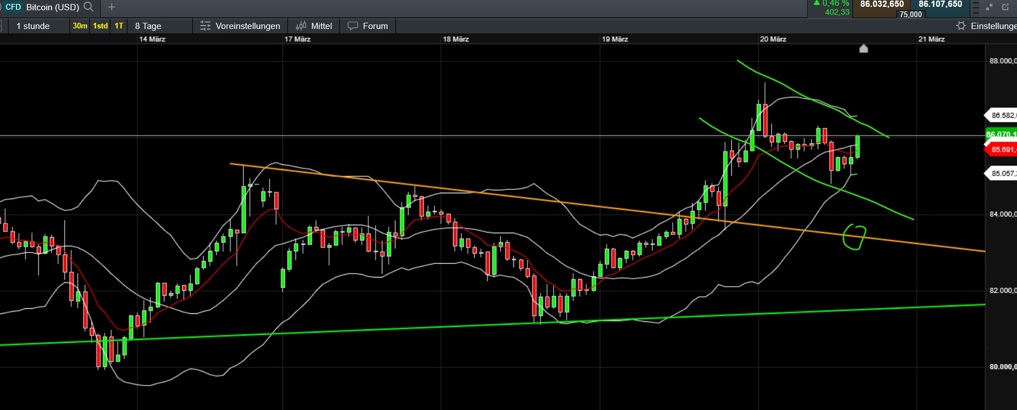Add a new chart tab with plus
Image resolution: width=1017 pixels, height=410 pixels.
pos(112,7)
